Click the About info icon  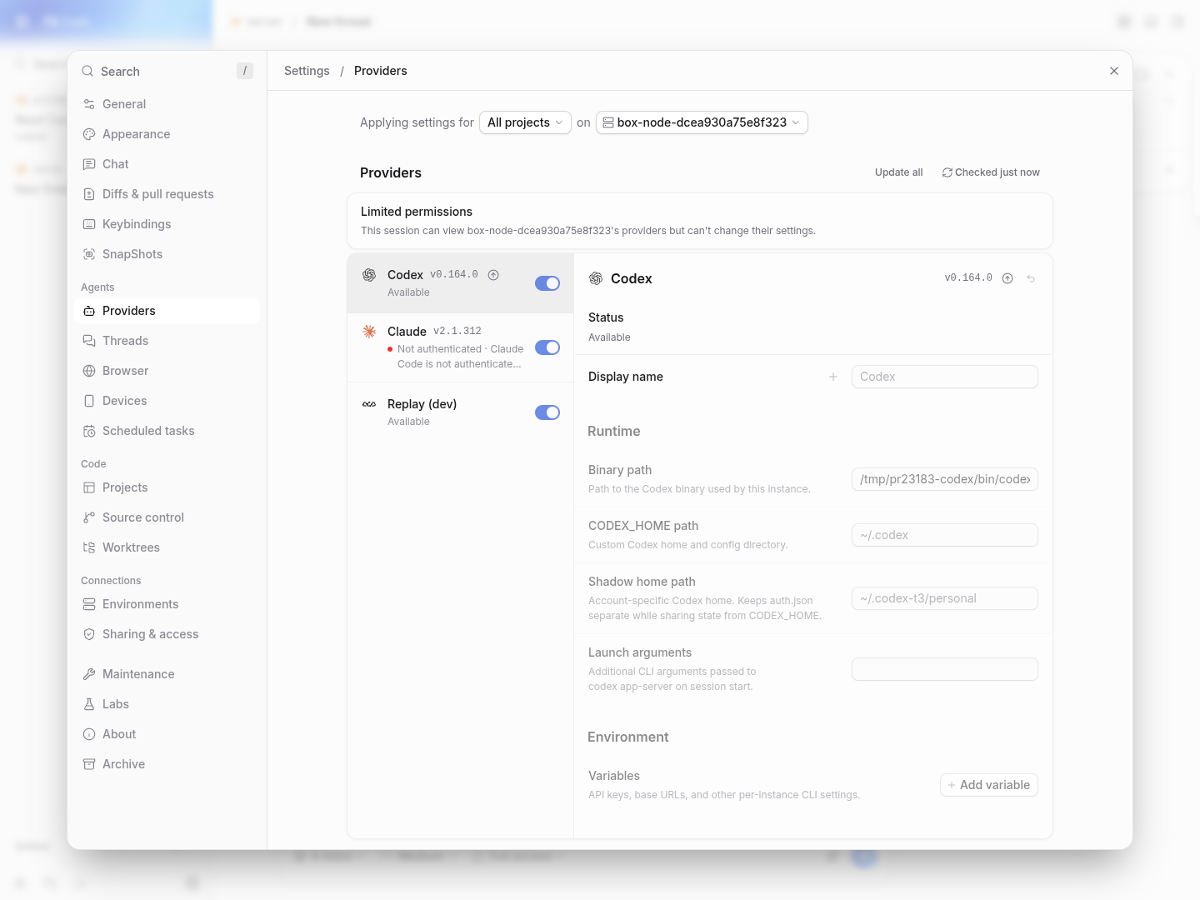tap(89, 734)
